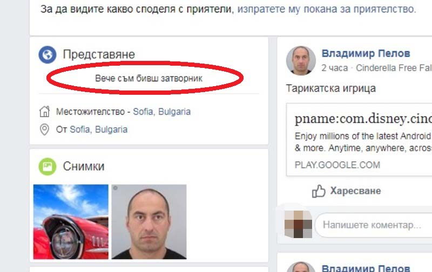The width and height of the screenshot is (432, 272).
Task: Open the Sofia, Bulgaria hometown link
Action: (99, 129)
